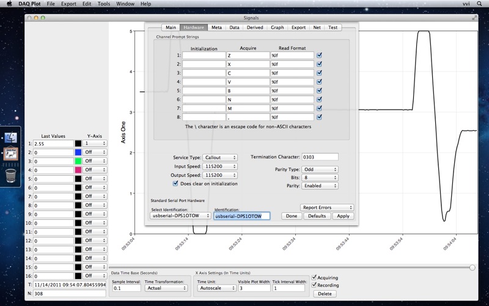489x306 pixels.
Task: Switch to the Derived tab
Action: [x=255, y=28]
